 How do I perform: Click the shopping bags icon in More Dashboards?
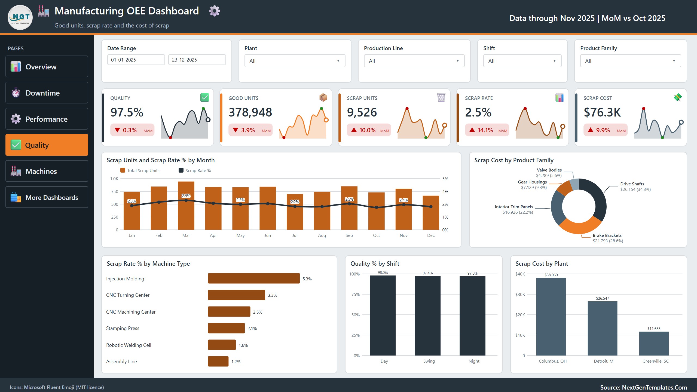point(16,197)
